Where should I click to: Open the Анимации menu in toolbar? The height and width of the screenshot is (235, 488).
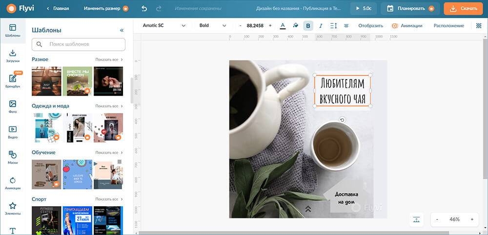click(x=407, y=25)
